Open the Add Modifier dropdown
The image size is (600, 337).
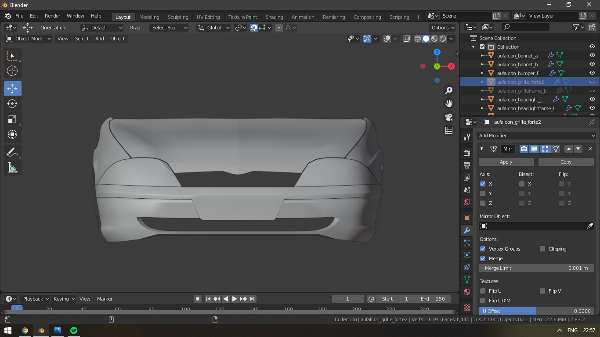pos(536,136)
